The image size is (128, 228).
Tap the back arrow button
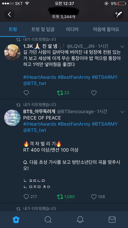(10, 14)
